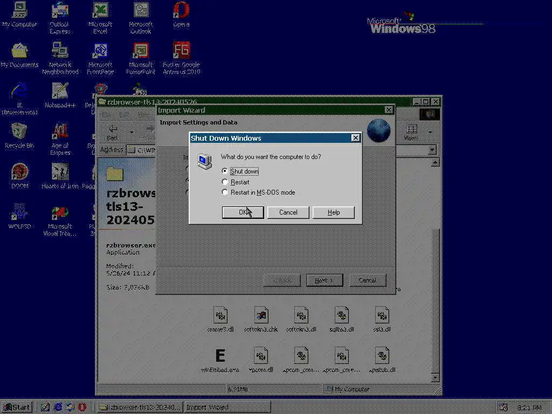This screenshot has width=552, height=414.
Task: Select the ssl3.dll file in rzbrowser folder
Action: (x=382, y=320)
